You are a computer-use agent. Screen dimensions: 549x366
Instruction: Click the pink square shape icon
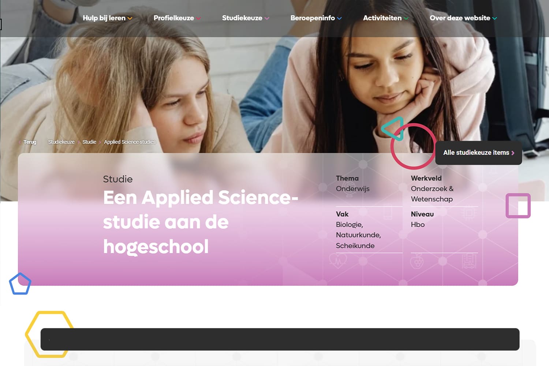[518, 206]
